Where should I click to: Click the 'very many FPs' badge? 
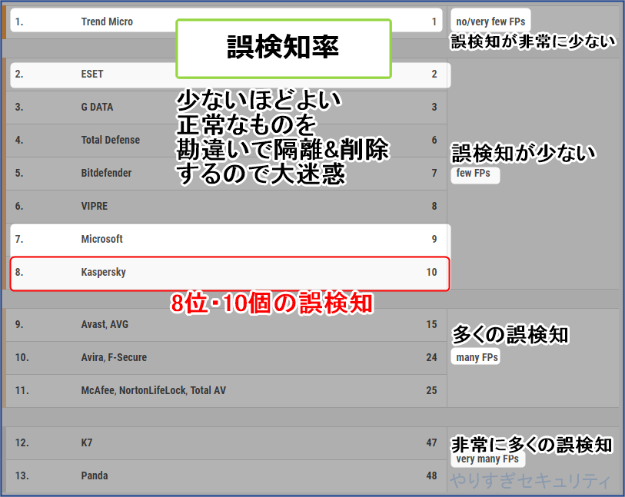point(488,459)
